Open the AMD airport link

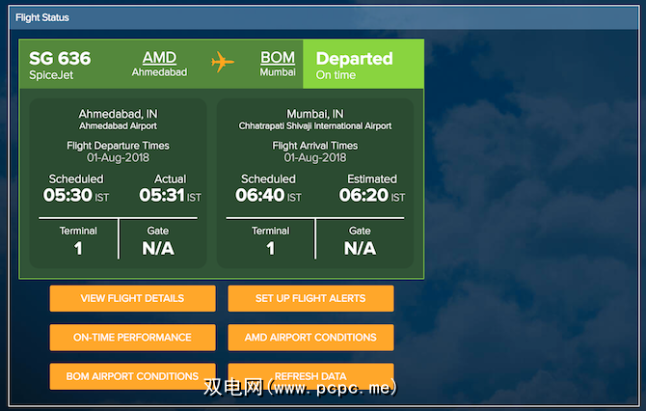(x=159, y=57)
